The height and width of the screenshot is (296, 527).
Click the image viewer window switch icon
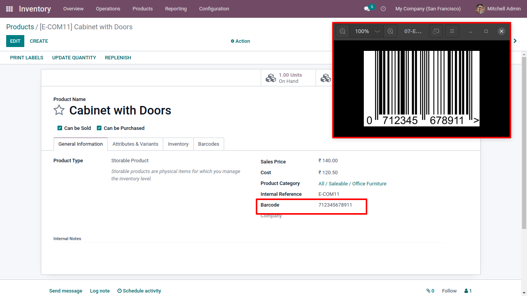coord(436,31)
